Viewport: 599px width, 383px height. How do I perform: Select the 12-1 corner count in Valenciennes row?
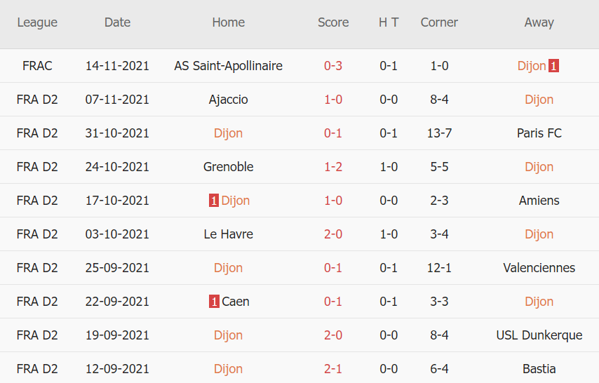click(x=439, y=268)
